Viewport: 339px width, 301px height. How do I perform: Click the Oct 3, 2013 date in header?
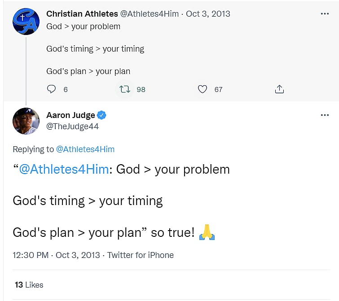pyautogui.click(x=208, y=14)
